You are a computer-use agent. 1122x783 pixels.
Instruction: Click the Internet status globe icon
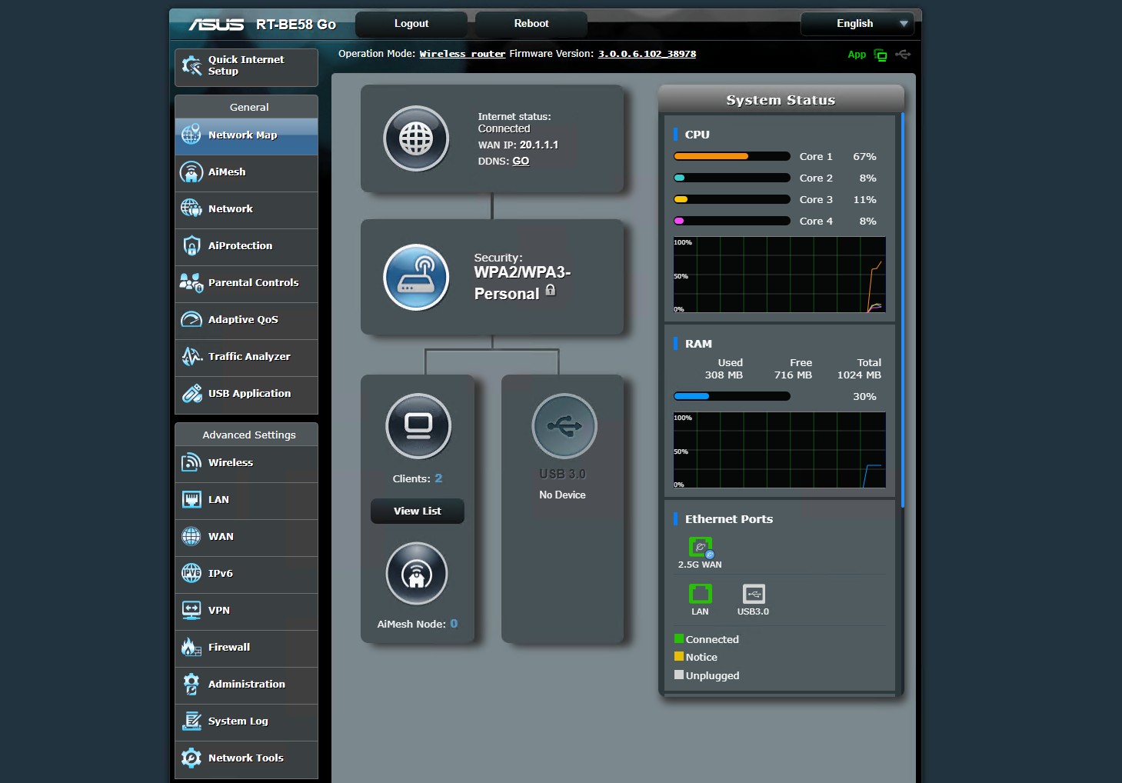[416, 139]
